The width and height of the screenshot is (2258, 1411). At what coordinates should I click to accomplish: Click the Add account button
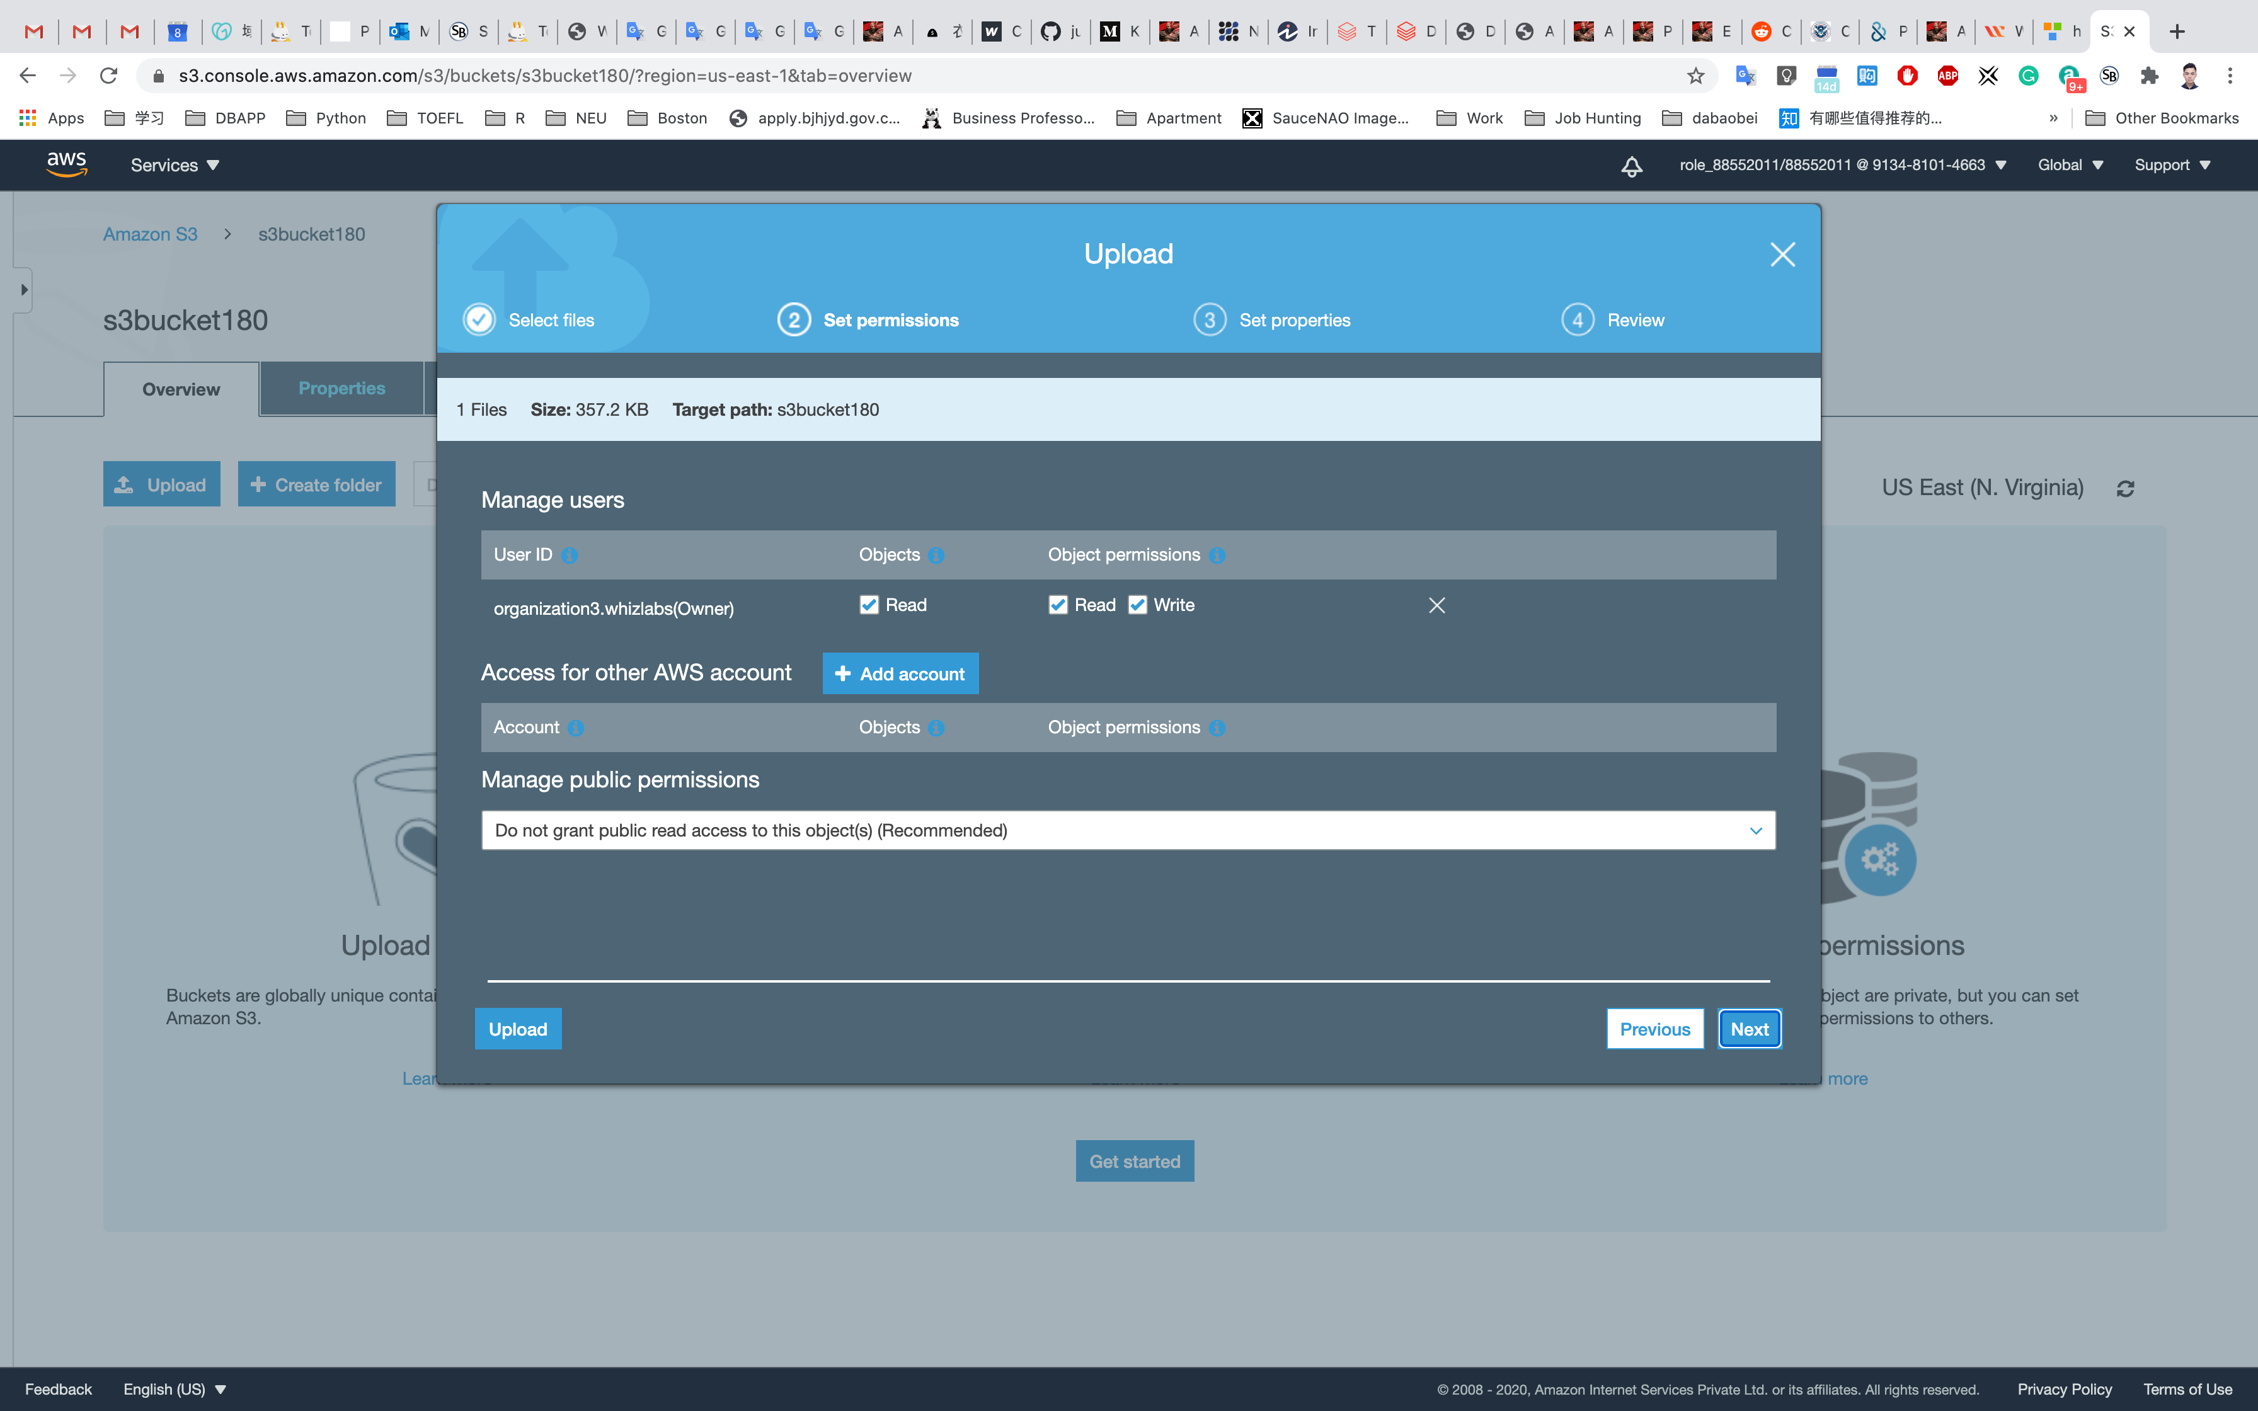(900, 674)
